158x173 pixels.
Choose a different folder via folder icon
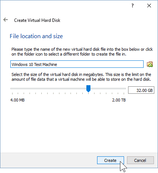150,64
